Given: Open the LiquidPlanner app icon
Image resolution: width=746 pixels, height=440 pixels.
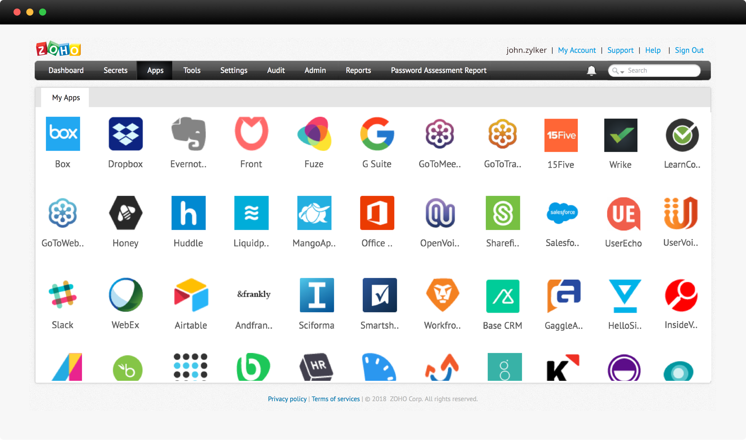Looking at the screenshot, I should pyautogui.click(x=252, y=213).
